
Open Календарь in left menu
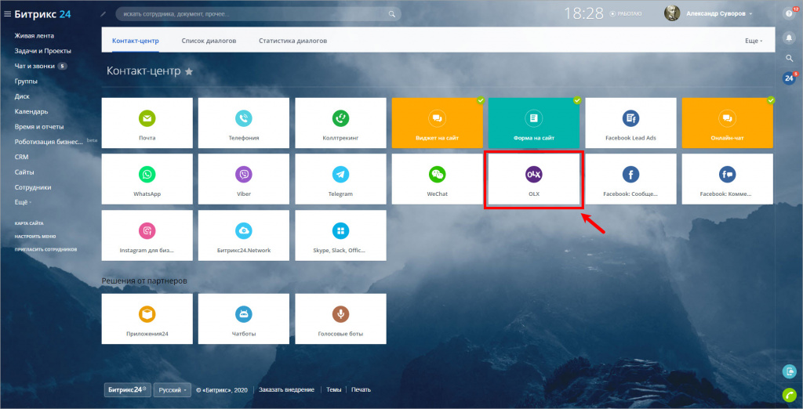point(31,111)
